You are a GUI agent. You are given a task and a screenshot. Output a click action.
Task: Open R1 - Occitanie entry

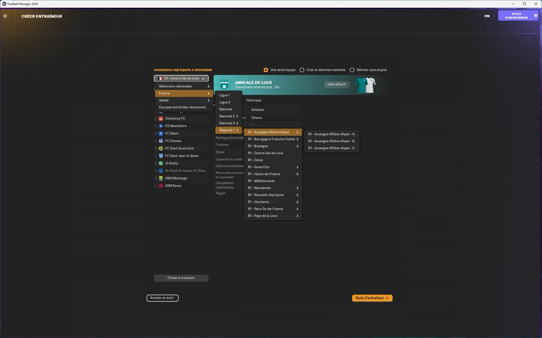(273, 202)
